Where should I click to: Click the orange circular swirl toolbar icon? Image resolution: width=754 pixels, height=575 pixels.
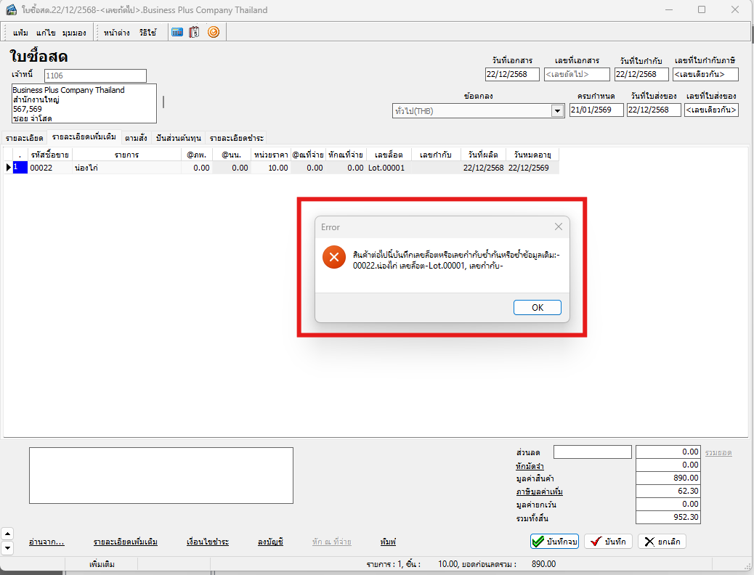[213, 32]
